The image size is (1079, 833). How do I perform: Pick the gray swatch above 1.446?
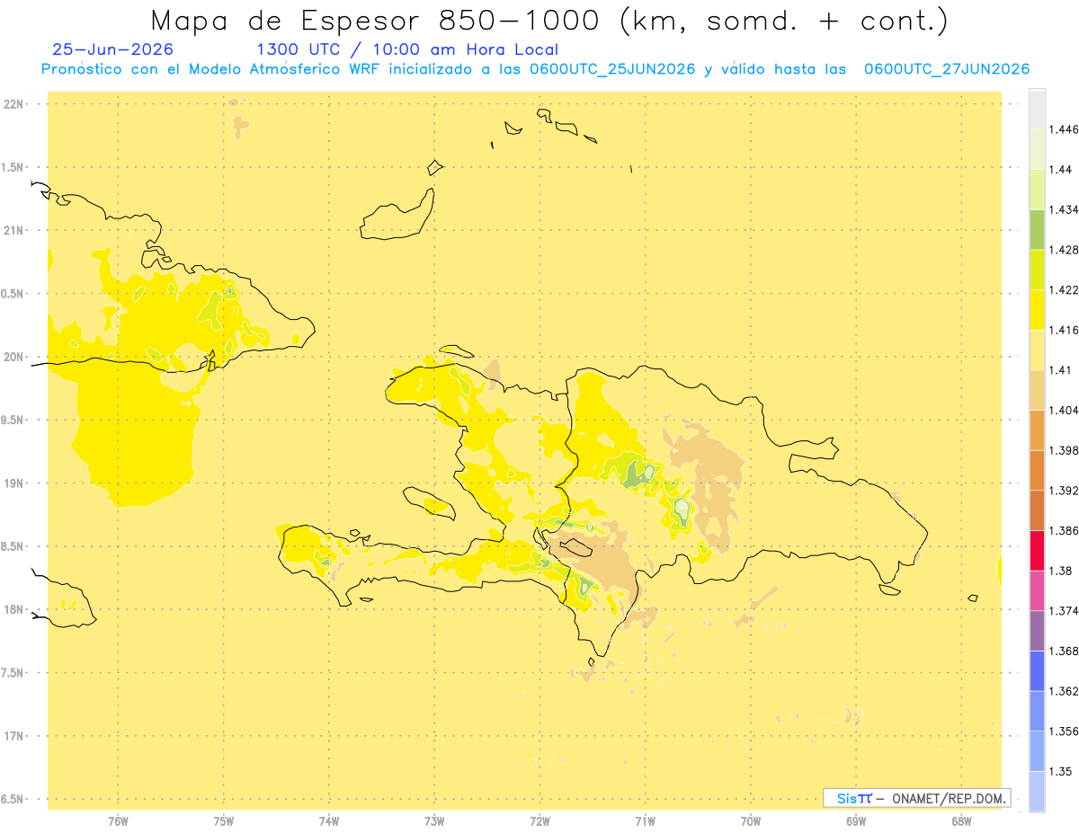click(1037, 109)
